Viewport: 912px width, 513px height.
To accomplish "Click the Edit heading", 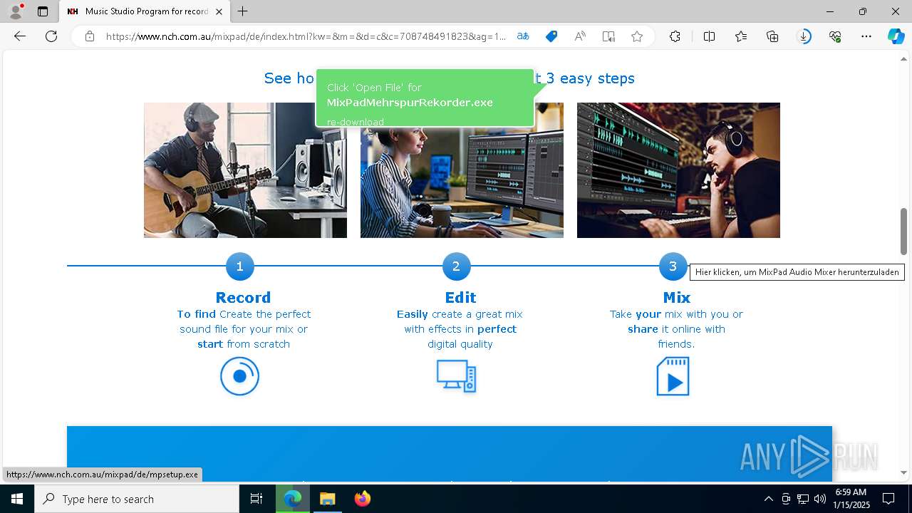I will 460,297.
